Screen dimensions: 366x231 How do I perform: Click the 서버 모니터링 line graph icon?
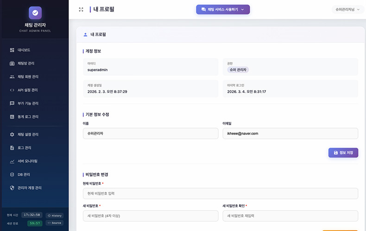12,161
